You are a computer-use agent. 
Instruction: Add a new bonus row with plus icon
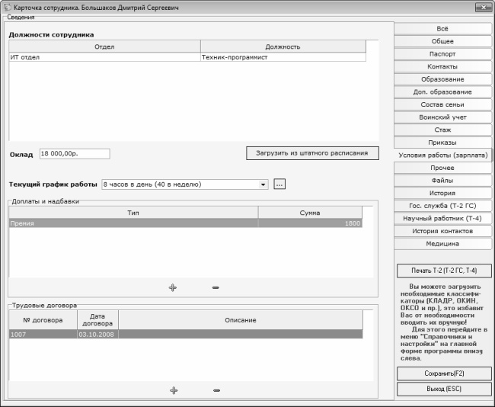point(173,287)
